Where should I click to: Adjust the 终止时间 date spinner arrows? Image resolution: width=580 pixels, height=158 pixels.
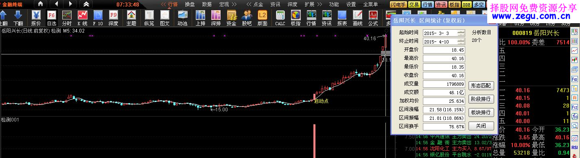click(461, 41)
